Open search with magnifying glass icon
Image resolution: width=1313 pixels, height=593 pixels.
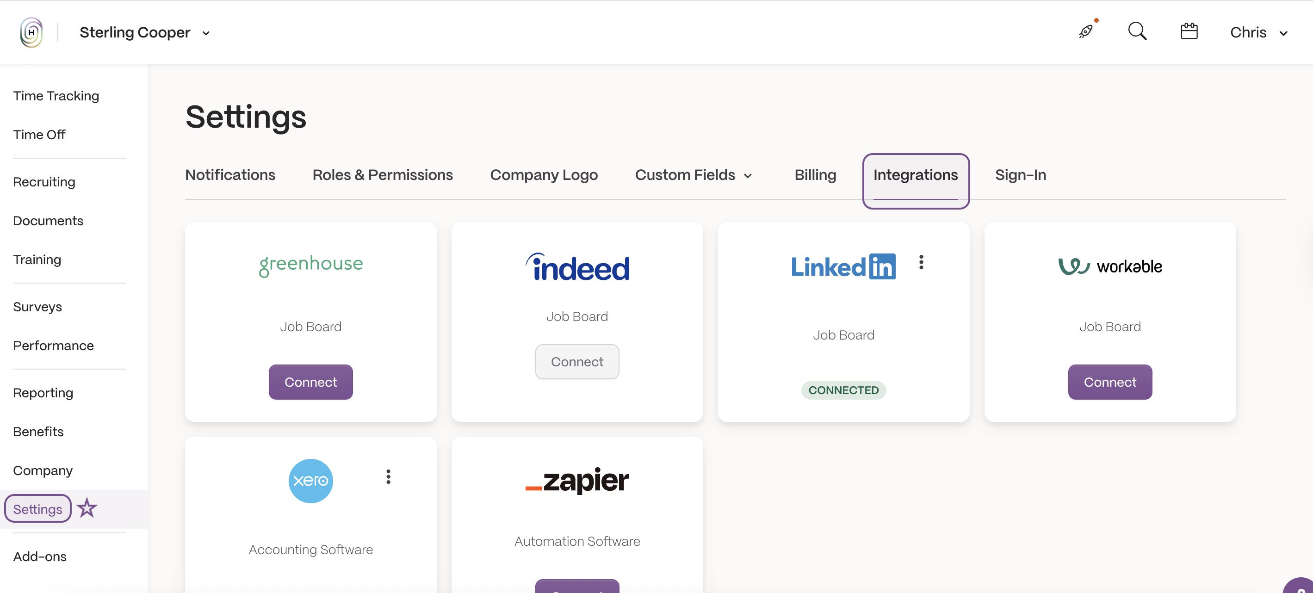(x=1137, y=31)
